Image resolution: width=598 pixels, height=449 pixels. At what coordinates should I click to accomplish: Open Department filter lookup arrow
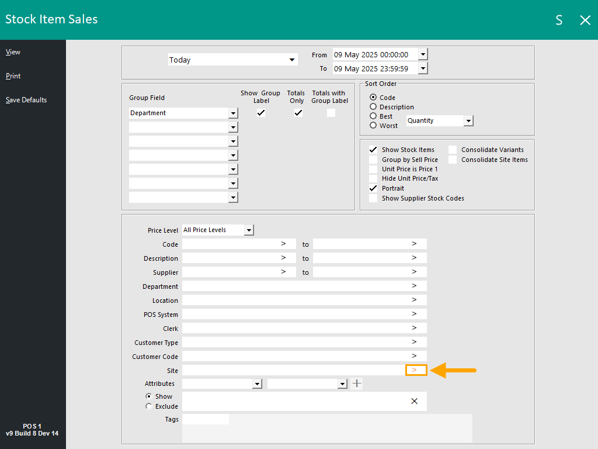414,285
